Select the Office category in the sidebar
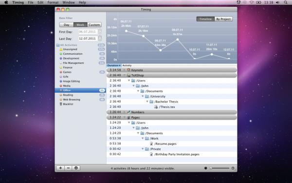 tap(80, 90)
